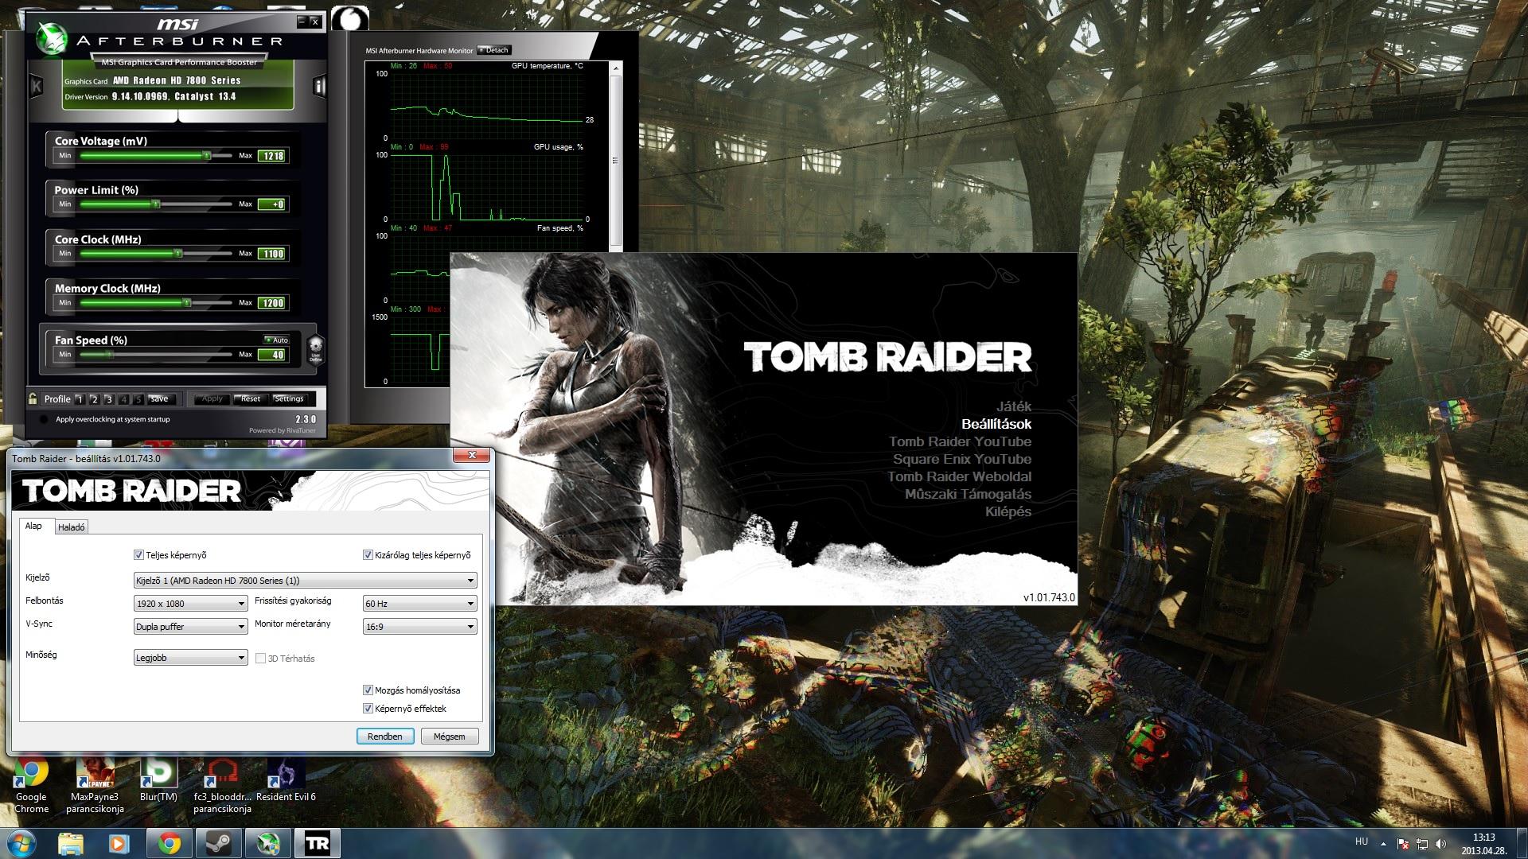Toggle Kizárólag teljes képernyő checkbox
This screenshot has height=859, width=1528.
pyautogui.click(x=368, y=555)
